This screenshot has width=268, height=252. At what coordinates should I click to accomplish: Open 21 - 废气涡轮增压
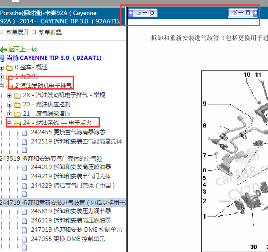tap(47, 113)
